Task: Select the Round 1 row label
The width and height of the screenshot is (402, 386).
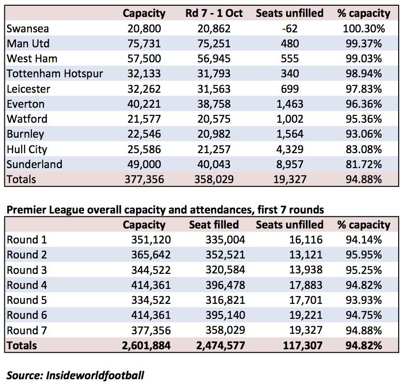Action: tap(27, 240)
